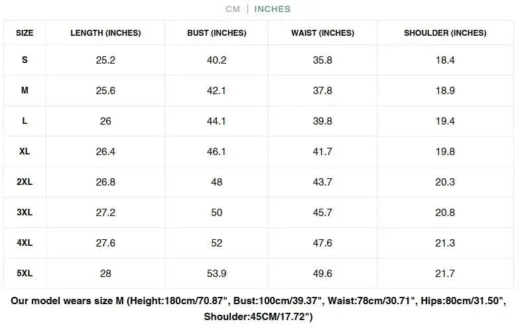Select the size 5XL row label
This screenshot has height=330, width=520.
(x=25, y=273)
